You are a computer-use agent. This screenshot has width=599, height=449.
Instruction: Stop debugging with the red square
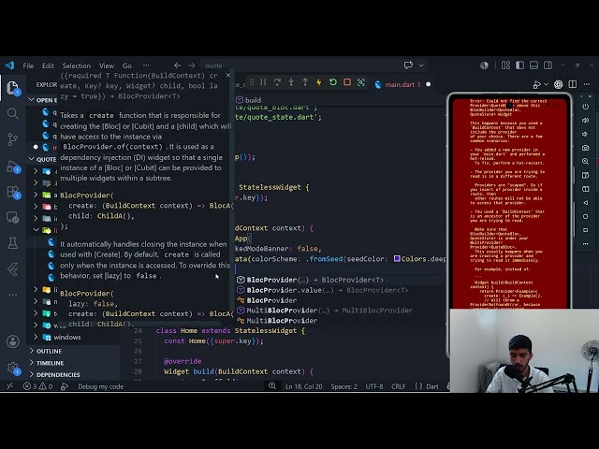tap(347, 82)
